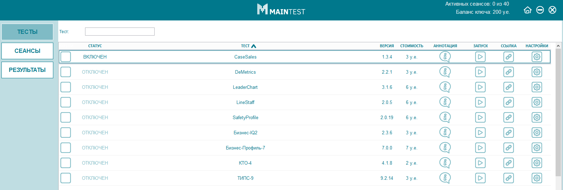View annotation for Бизнес-IQ2
563x190 pixels.
coord(445,133)
